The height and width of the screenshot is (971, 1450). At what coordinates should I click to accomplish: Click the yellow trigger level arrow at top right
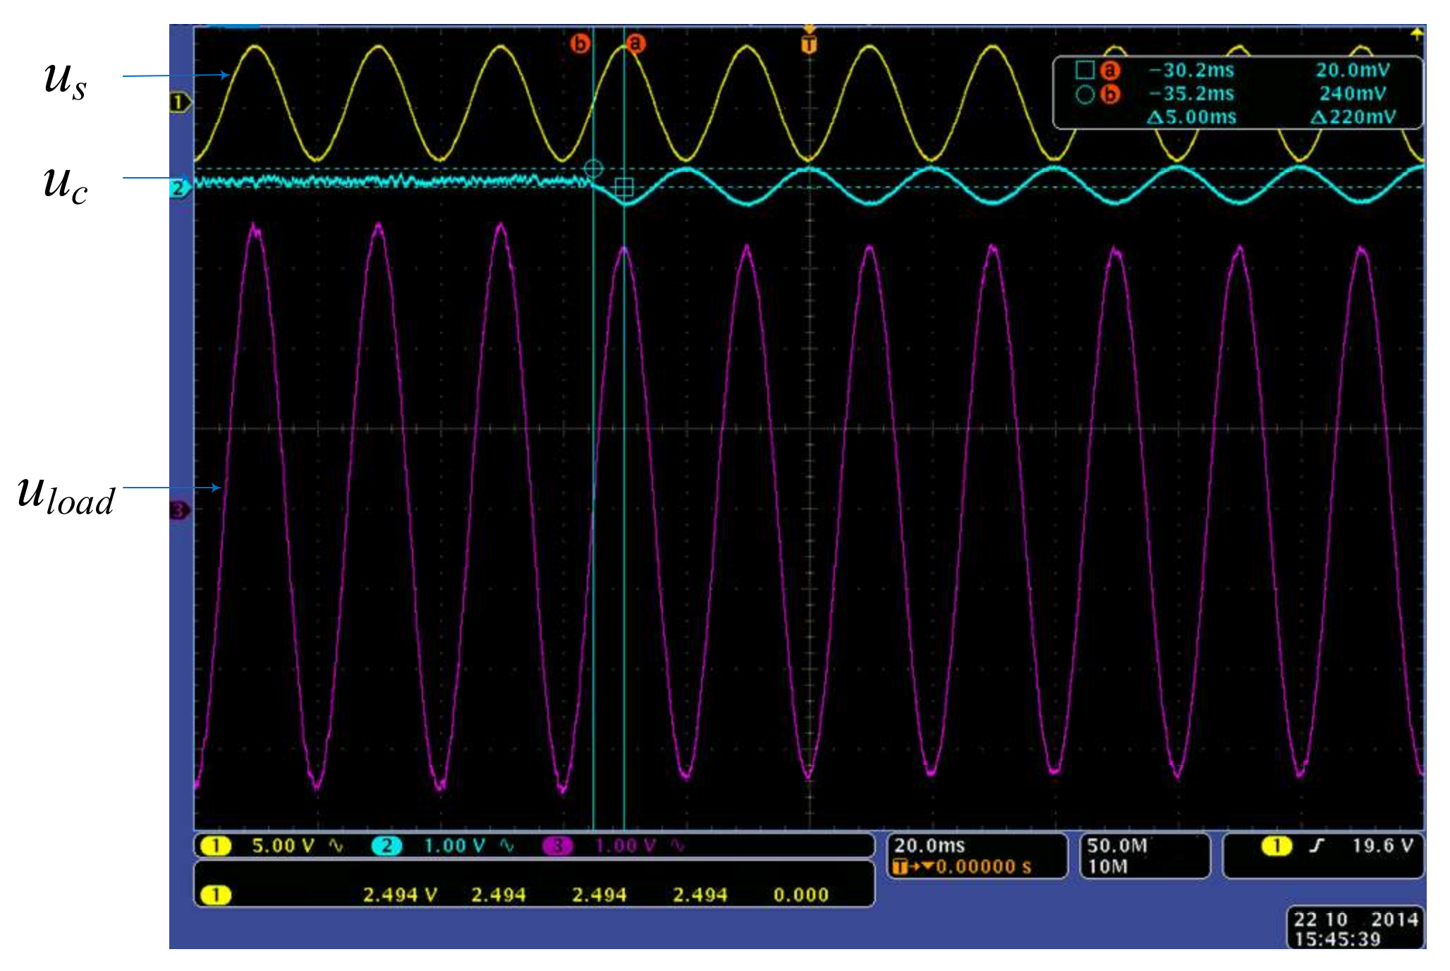point(1416,33)
